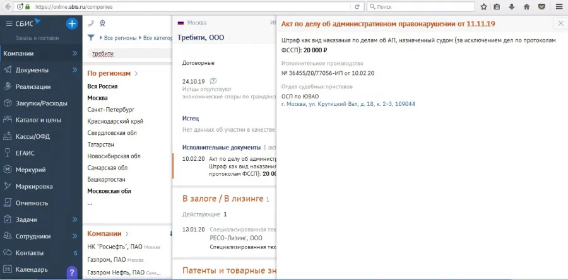This screenshot has width=568, height=280.
Task: Open Документы in the sidebar
Action: click(32, 70)
